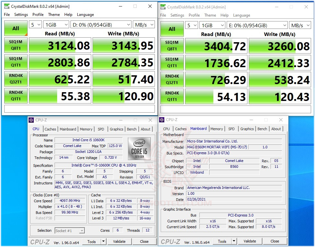Start the RND4K Q32T1 test for drive D
This screenshot has height=247, width=315.
tap(16, 79)
